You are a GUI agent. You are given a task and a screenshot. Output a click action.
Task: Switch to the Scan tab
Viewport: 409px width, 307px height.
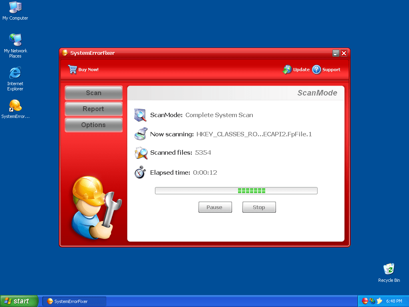coord(93,93)
